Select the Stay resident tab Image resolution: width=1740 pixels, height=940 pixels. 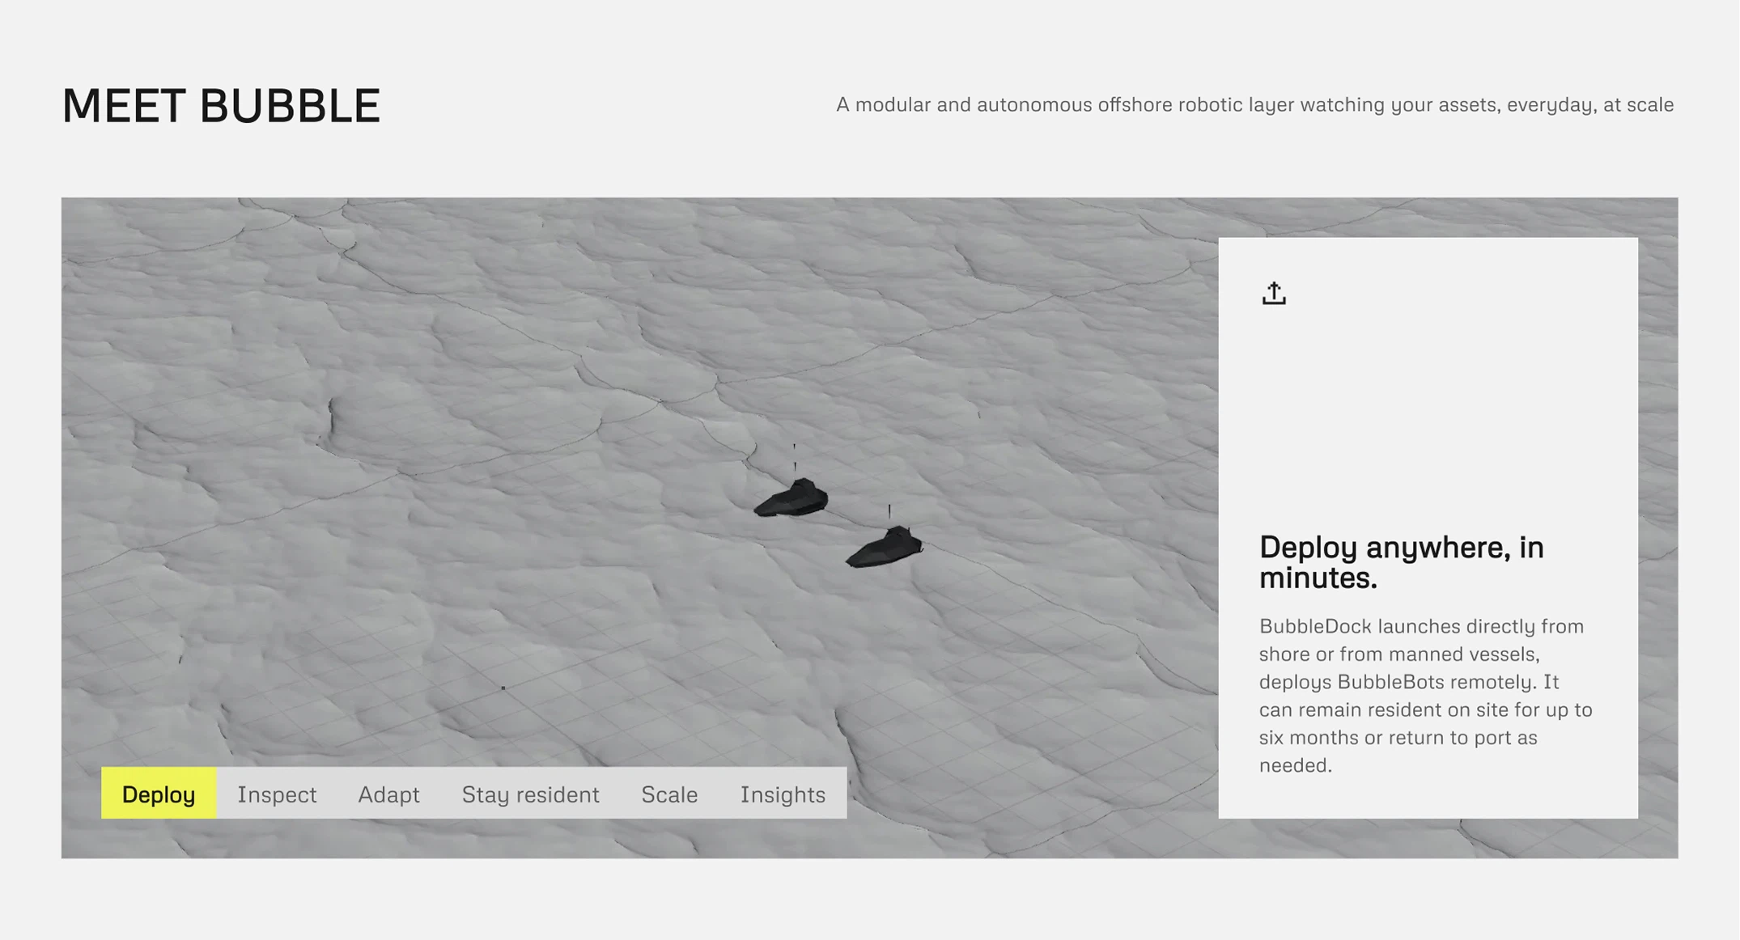click(530, 793)
